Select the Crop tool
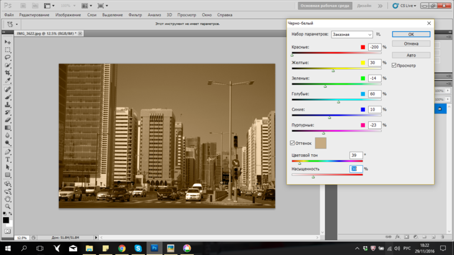This screenshot has height=255, width=454. click(x=7, y=73)
